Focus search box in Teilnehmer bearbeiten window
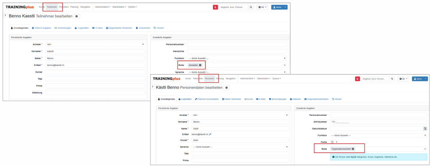This screenshot has width=431, height=166. click(234, 7)
